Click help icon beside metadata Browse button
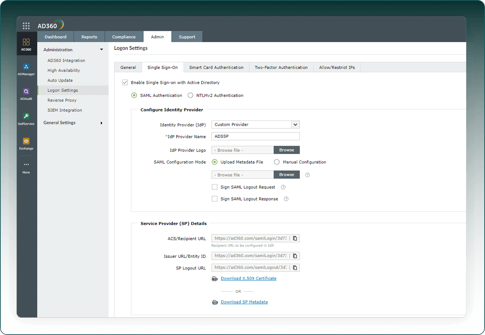The image size is (485, 335). pos(308,175)
